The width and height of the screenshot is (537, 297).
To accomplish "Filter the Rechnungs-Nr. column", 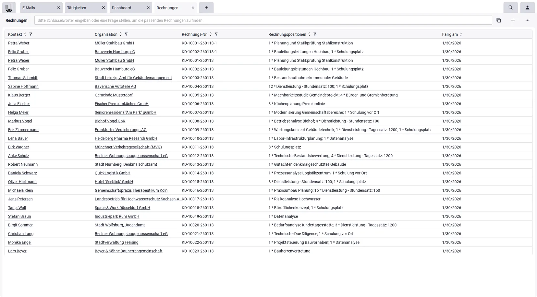I will pyautogui.click(x=216, y=34).
